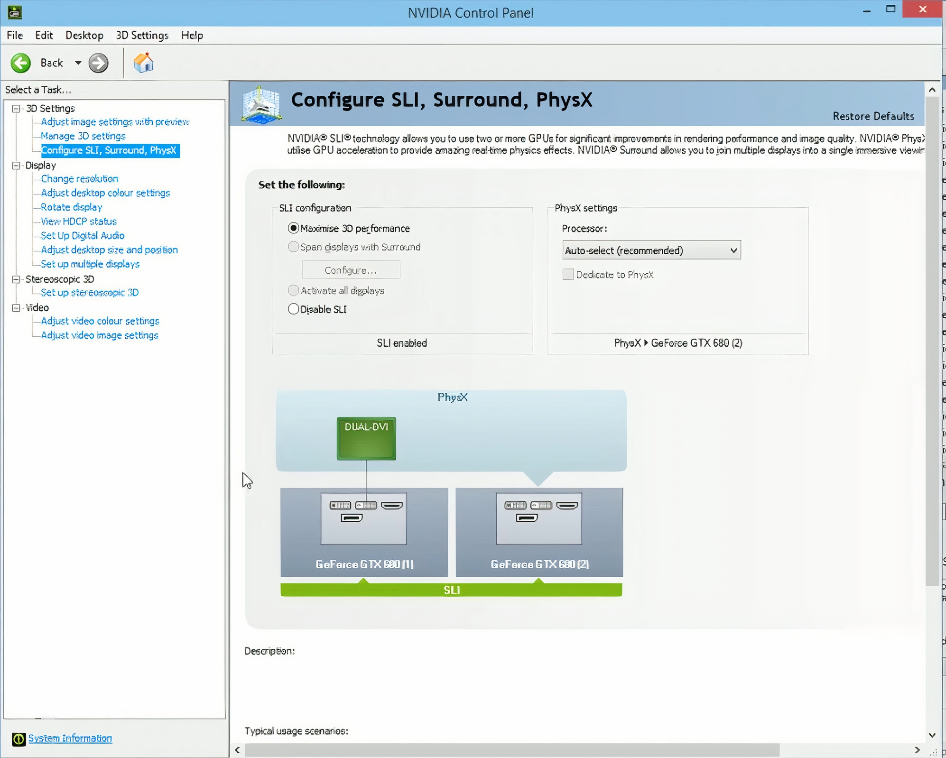Open Set Up Digital Audio
946x758 pixels.
pos(83,236)
